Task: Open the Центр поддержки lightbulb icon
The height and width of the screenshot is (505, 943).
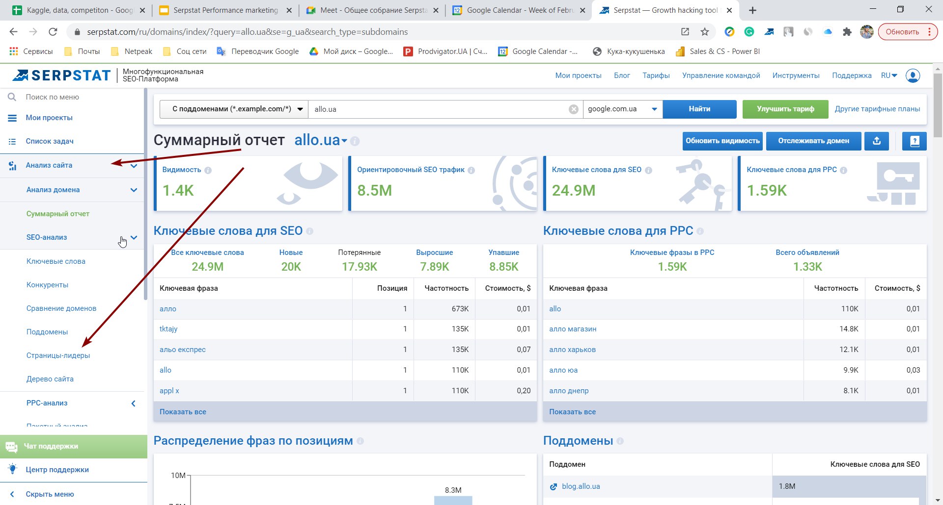Action: click(x=12, y=469)
